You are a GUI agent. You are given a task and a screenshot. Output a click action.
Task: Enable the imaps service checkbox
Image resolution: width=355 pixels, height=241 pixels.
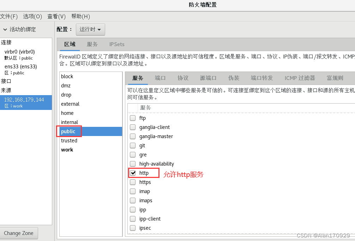tap(133, 200)
